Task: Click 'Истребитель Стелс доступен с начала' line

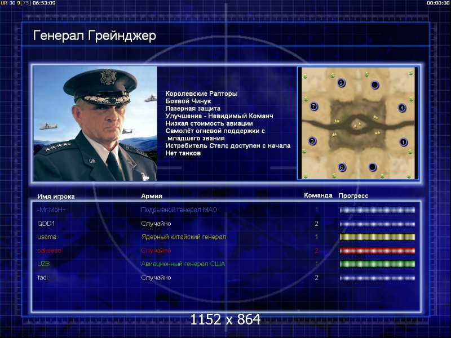Action: tap(228, 146)
